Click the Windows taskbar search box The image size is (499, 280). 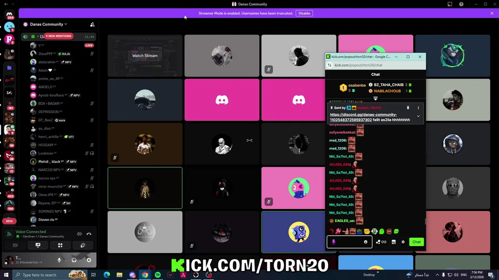coord(51,275)
